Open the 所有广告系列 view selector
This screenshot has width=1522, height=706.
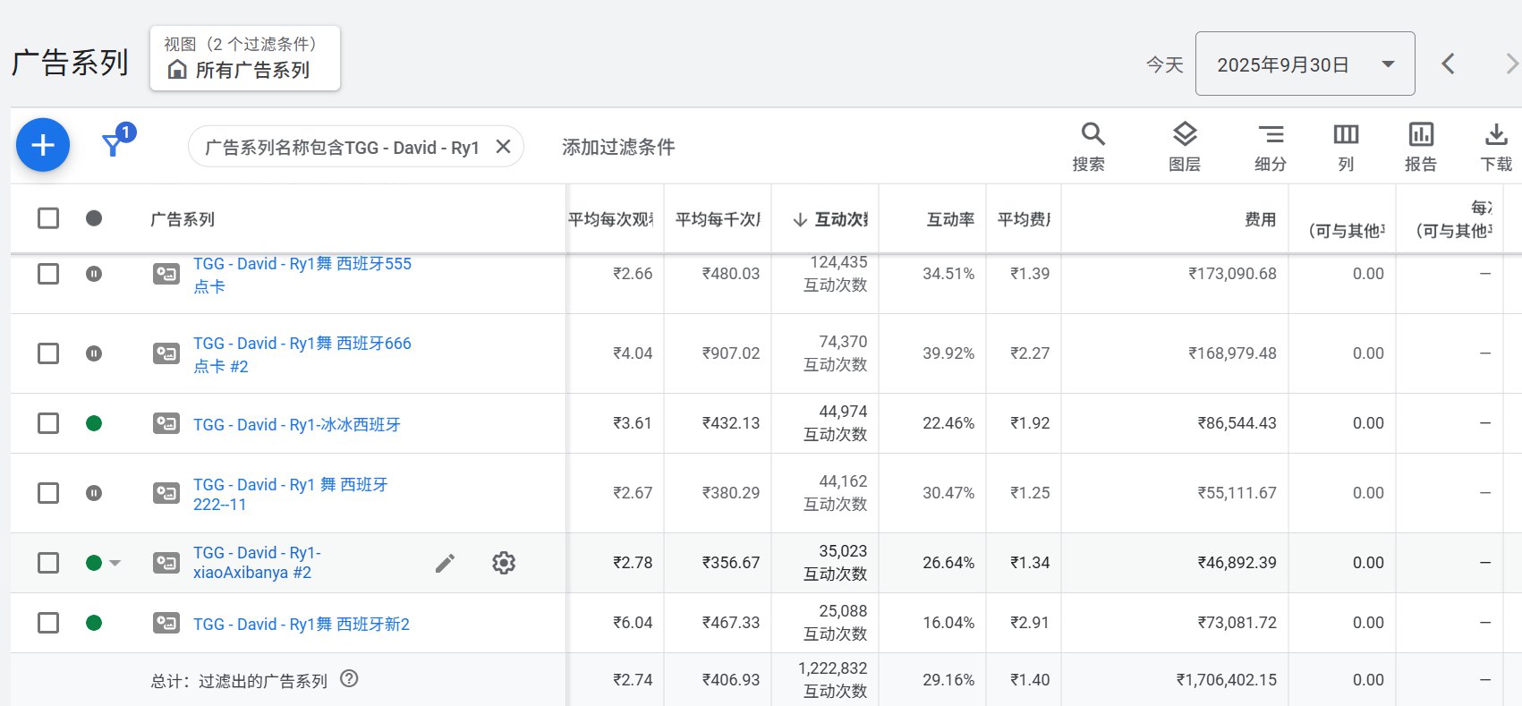click(245, 59)
